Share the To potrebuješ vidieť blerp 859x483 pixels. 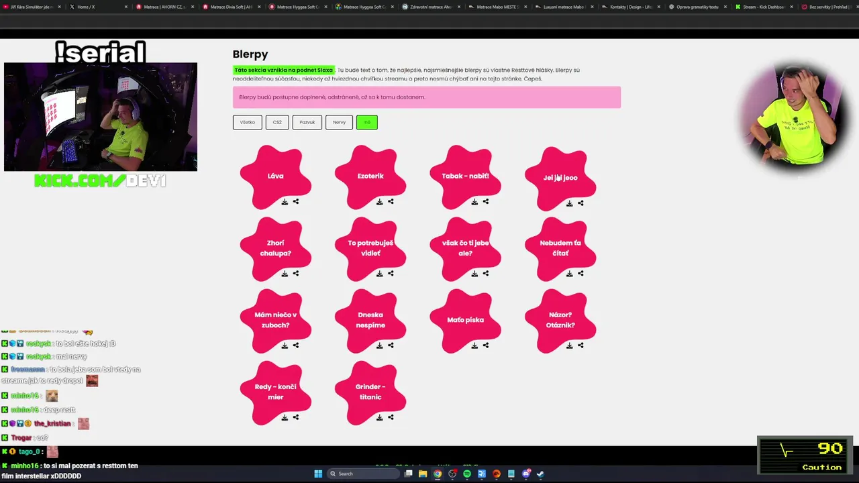(x=391, y=273)
